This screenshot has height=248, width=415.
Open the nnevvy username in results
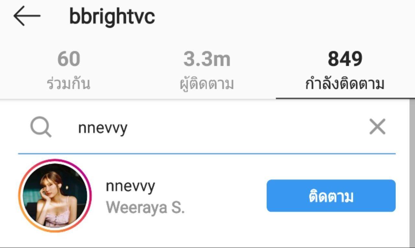(130, 187)
